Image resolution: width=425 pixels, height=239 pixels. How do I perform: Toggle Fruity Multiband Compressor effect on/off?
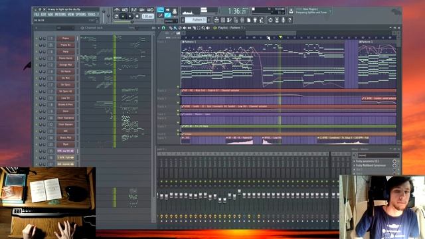[x=394, y=165]
